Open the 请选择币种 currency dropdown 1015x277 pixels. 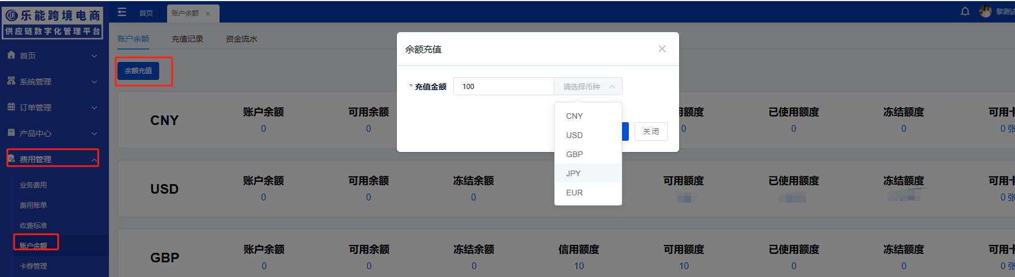[x=588, y=86]
